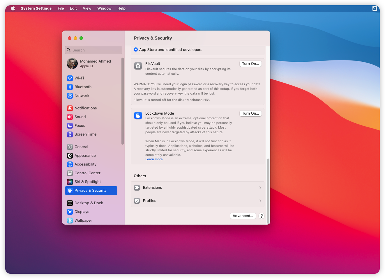Click the Accessibility icon in sidebar

click(x=70, y=164)
